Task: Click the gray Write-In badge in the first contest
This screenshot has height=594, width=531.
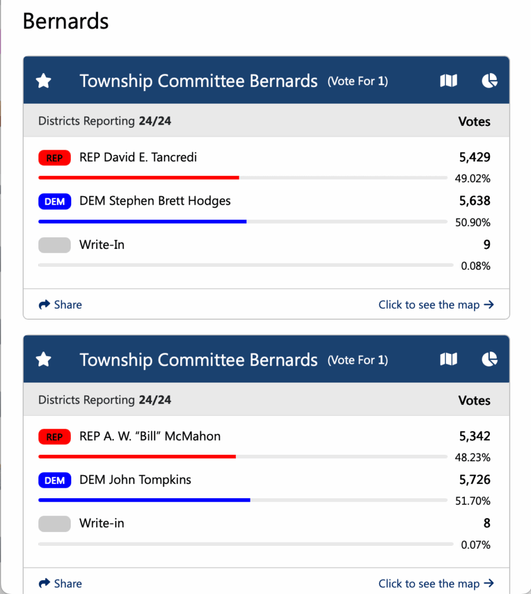Action: pos(54,245)
